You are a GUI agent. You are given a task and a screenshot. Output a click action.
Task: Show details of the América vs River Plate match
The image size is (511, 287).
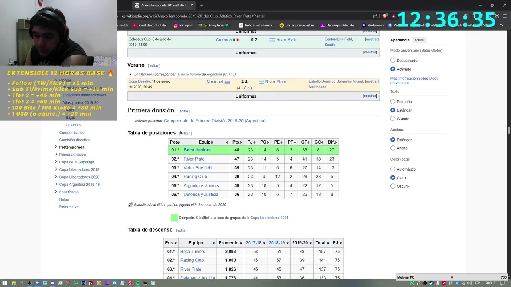pos(372,39)
